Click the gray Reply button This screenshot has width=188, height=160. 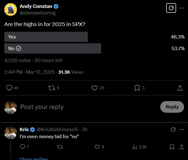pos(172,107)
